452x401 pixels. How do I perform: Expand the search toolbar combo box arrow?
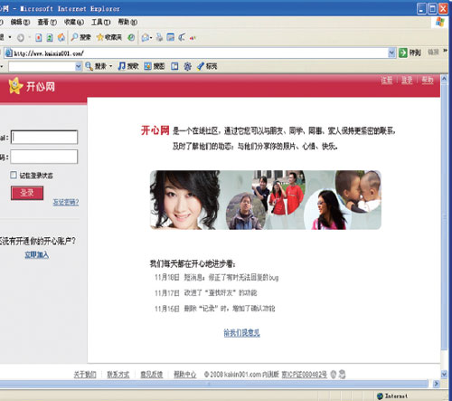(x=79, y=66)
